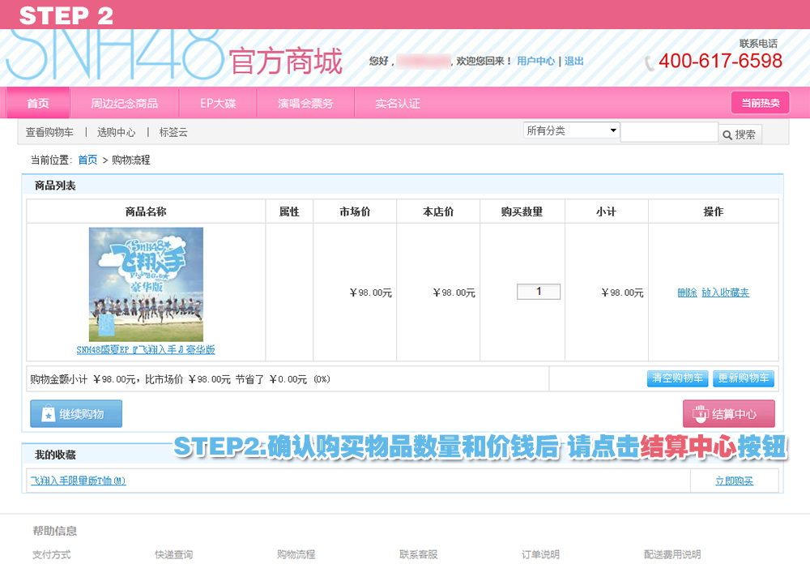810x564 pixels.
Task: Focus the search keyword input field
Action: (669, 132)
